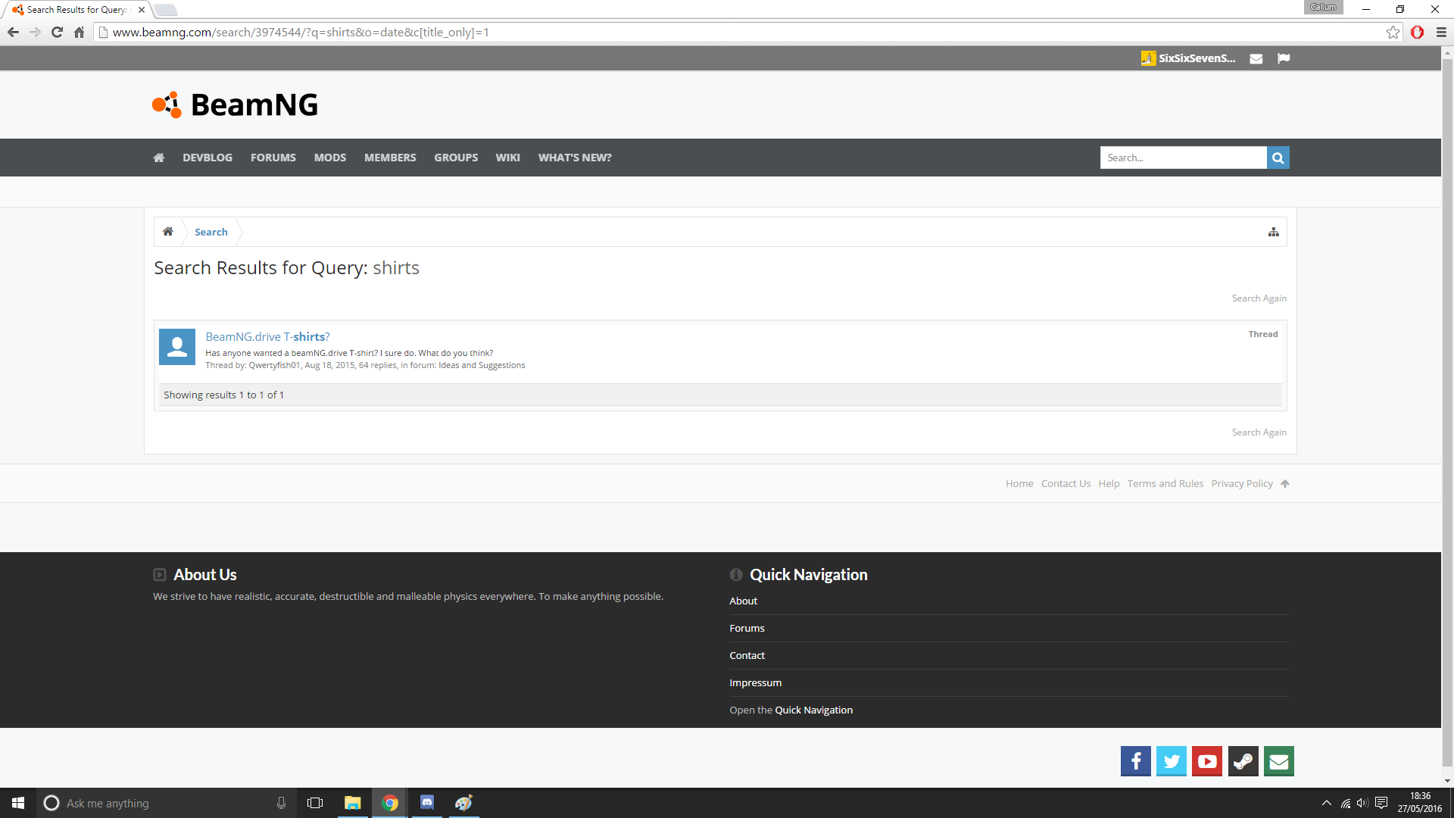Open Task View on taskbar

(315, 803)
